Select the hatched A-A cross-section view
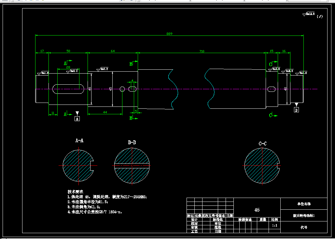The height and width of the screenshot is (239, 335). (x=78, y=165)
